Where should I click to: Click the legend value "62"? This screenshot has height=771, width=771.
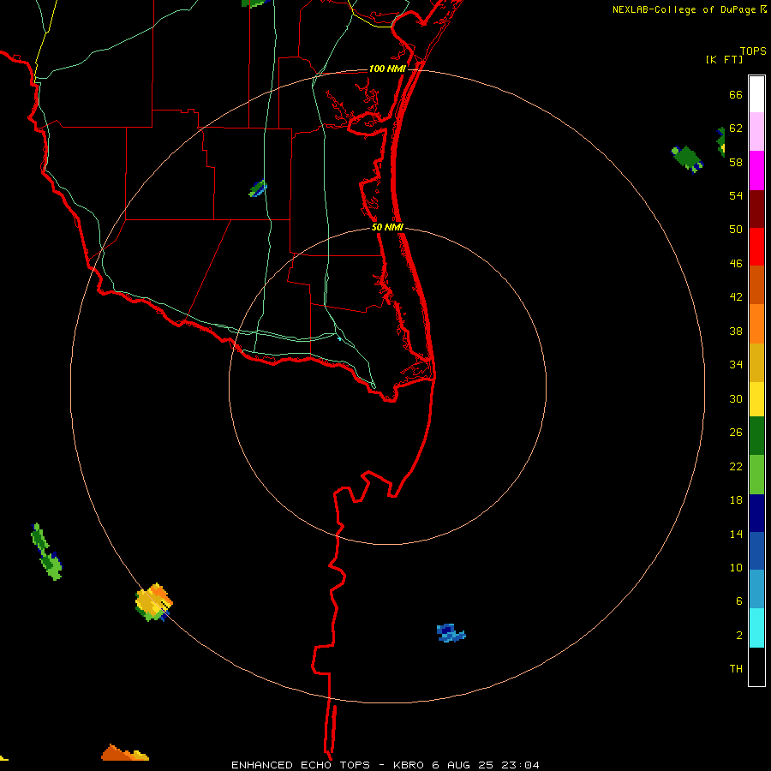(x=736, y=128)
